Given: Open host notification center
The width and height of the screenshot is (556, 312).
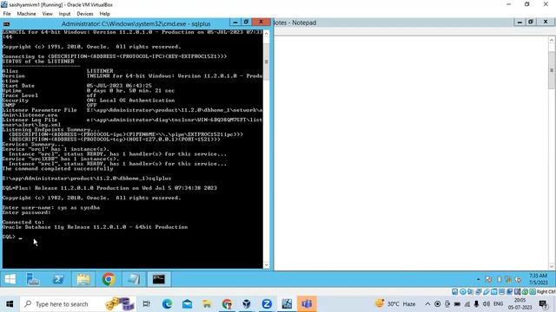Looking at the screenshot, I should [543, 304].
